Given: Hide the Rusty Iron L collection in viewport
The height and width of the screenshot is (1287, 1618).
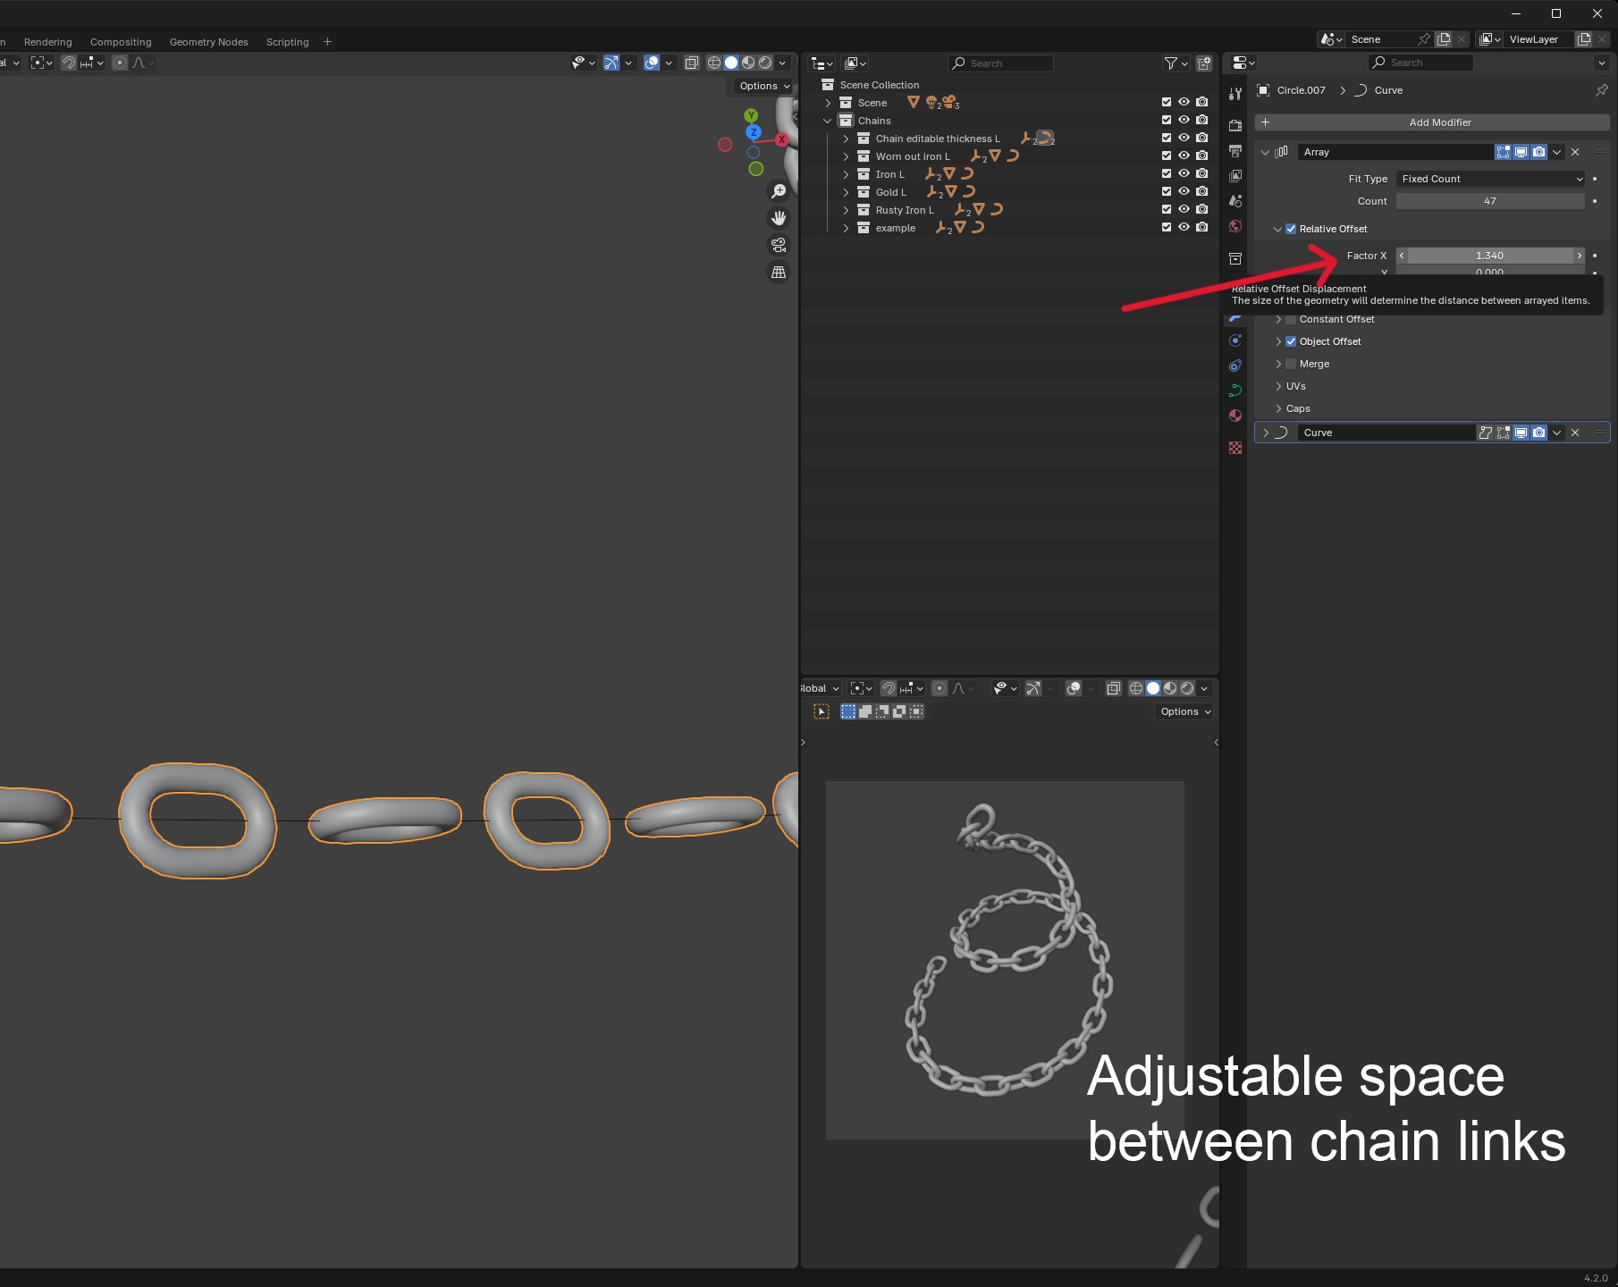Looking at the screenshot, I should point(1184,209).
